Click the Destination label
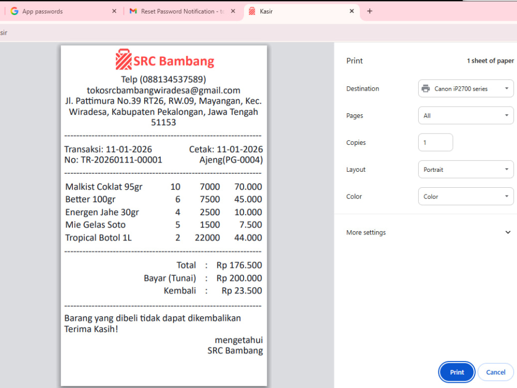The width and height of the screenshot is (517, 388). point(363,89)
